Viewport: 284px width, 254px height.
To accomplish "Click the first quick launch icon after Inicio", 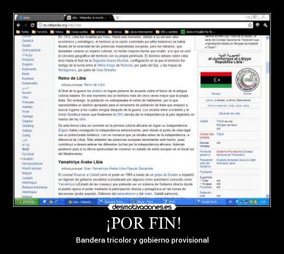I will coord(45,202).
